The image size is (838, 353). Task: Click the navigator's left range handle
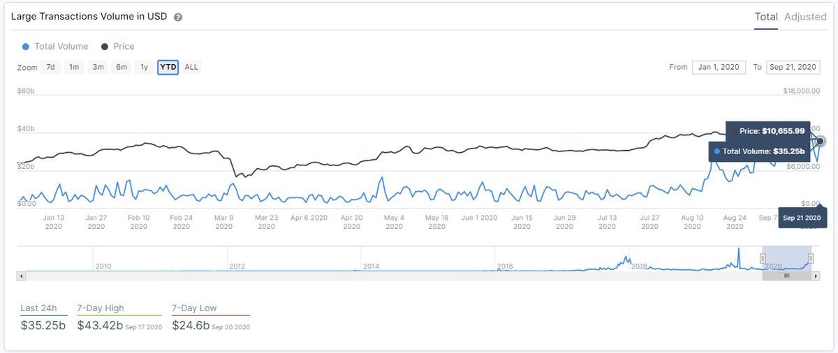pyautogui.click(x=763, y=259)
